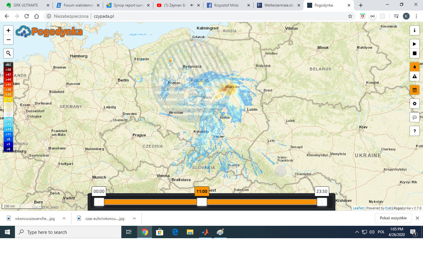Toggle the precipitation radar layer
423x254 pixels.
[x=415, y=67]
